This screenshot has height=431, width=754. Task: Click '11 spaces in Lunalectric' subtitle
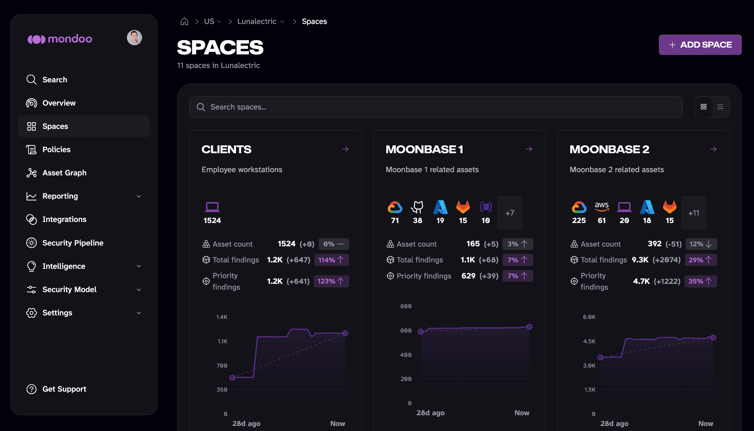[x=218, y=66]
